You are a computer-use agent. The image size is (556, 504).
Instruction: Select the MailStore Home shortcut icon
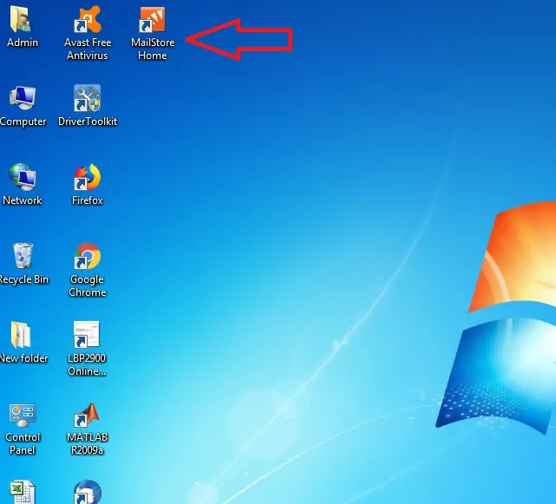pos(152,19)
